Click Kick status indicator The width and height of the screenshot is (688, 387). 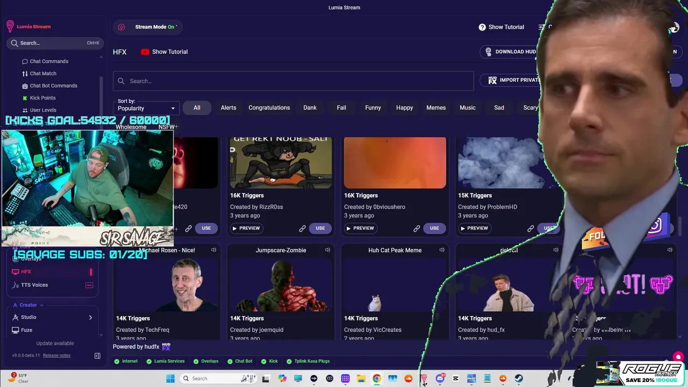coord(269,361)
